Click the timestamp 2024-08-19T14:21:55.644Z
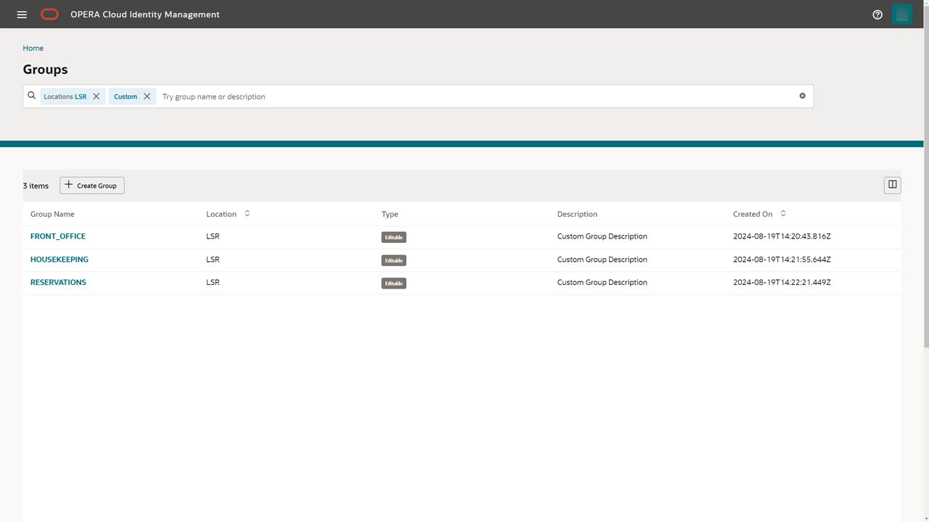The image size is (929, 522). [x=782, y=260]
